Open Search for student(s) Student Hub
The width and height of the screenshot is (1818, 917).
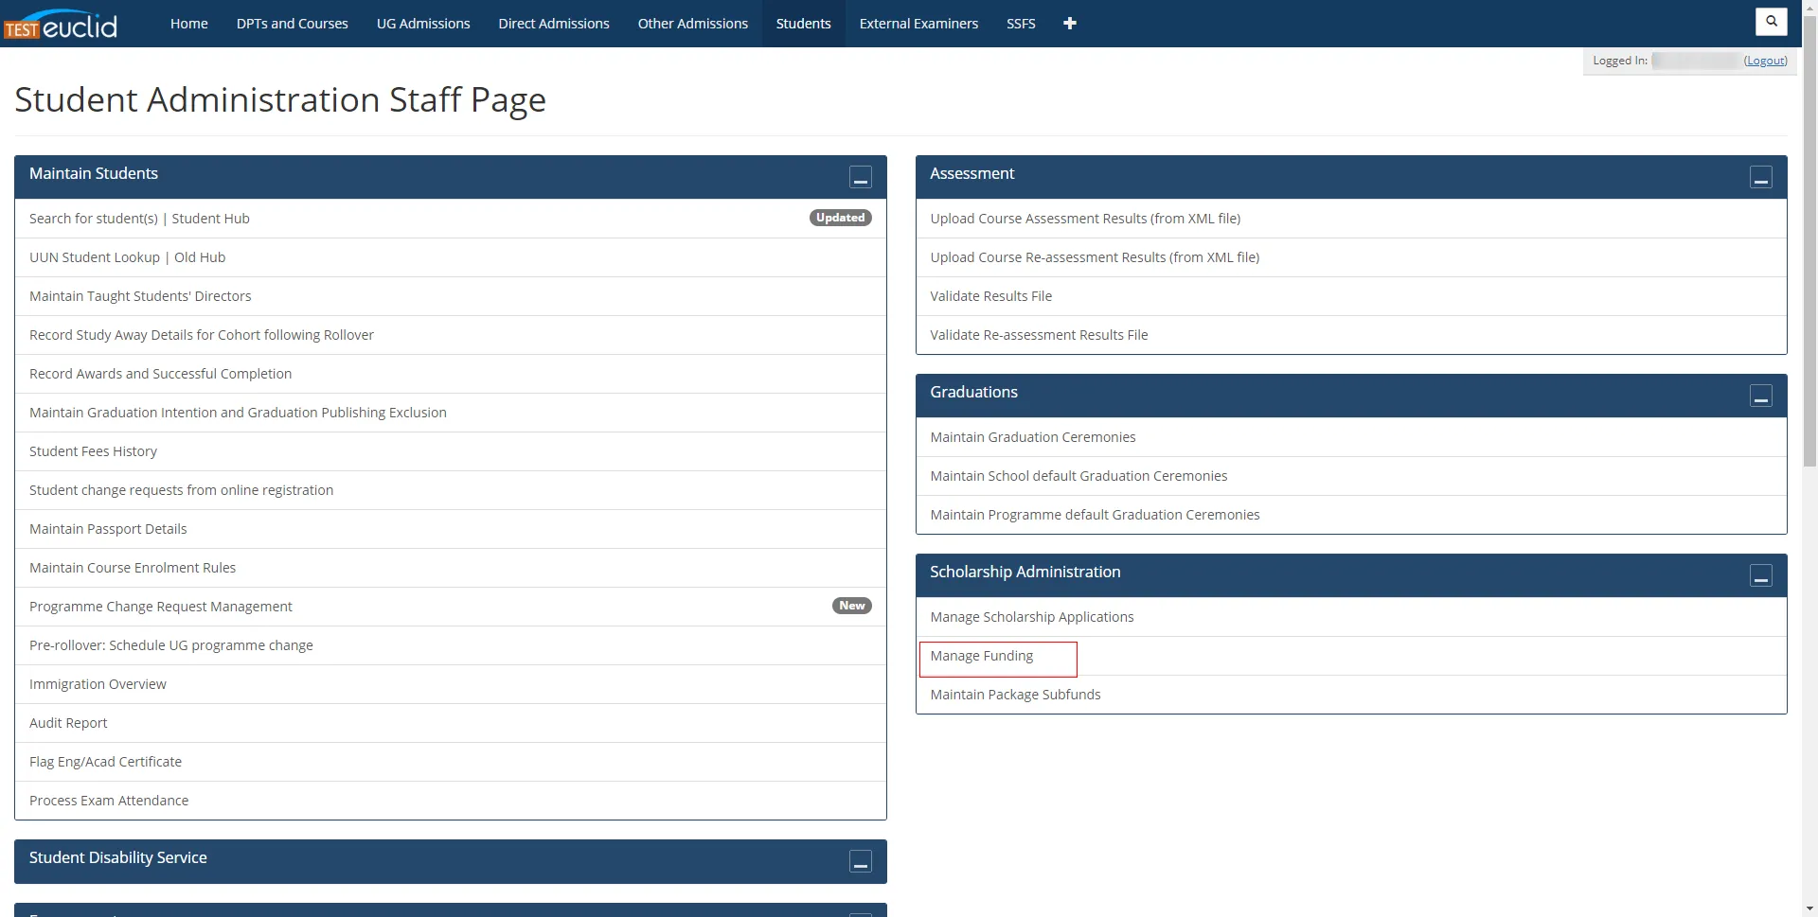point(139,218)
